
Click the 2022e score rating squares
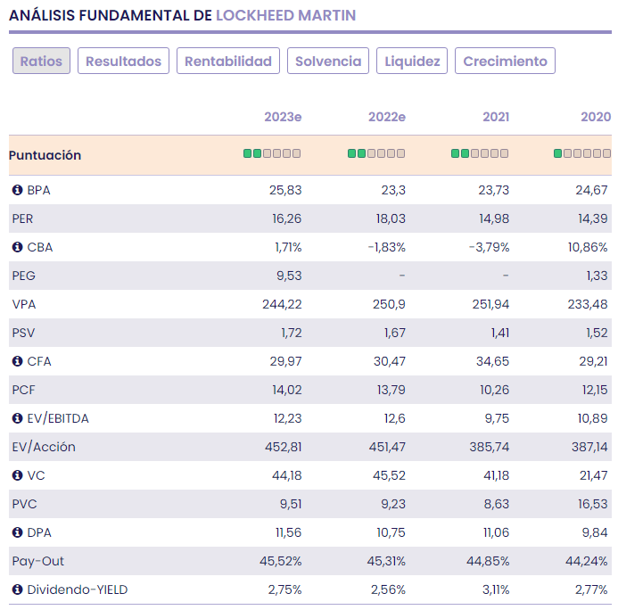[x=376, y=154]
